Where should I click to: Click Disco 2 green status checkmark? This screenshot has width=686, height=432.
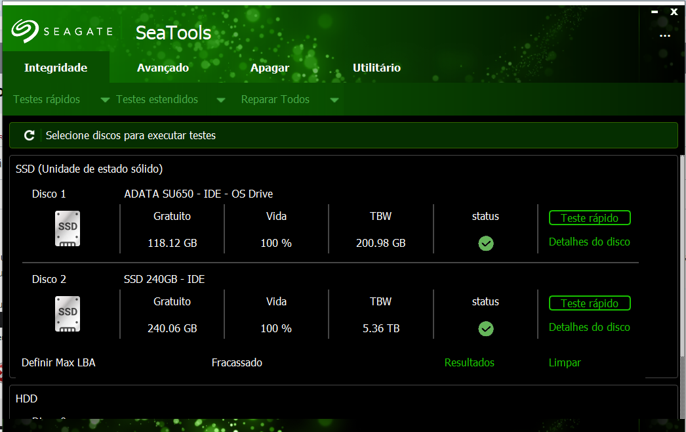coord(485,329)
